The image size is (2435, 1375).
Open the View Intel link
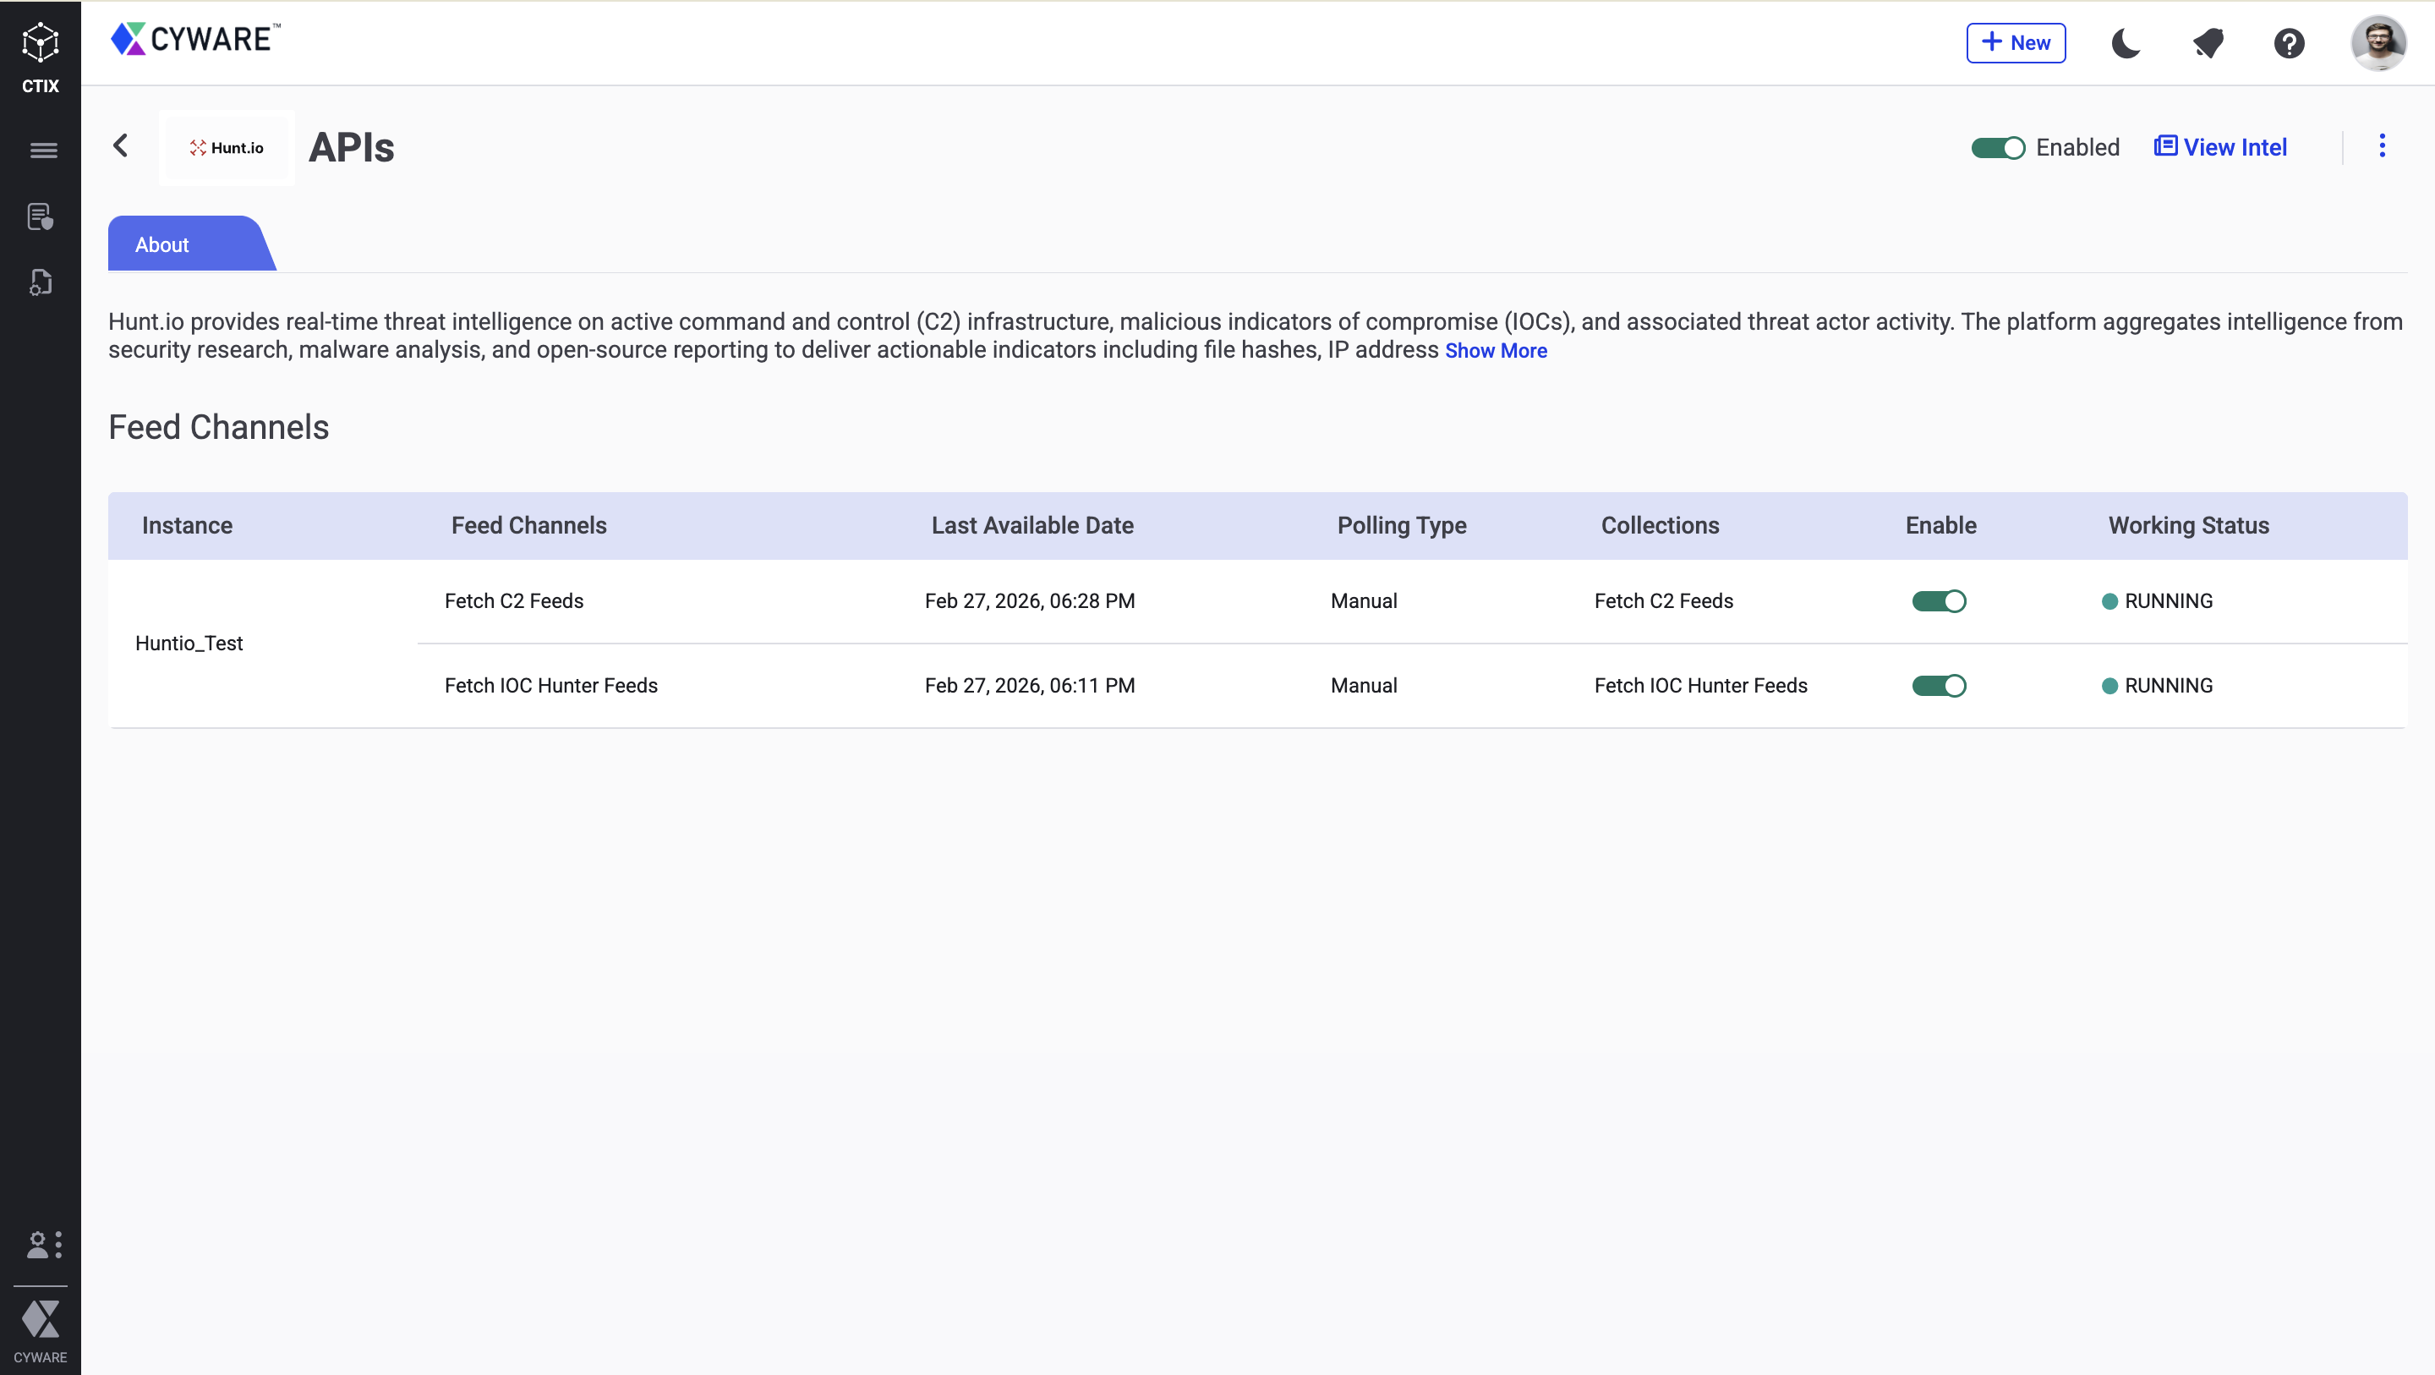2220,147
